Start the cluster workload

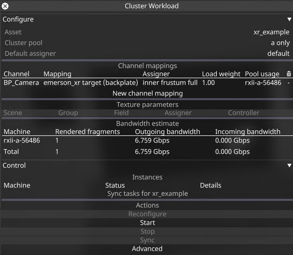point(147,223)
